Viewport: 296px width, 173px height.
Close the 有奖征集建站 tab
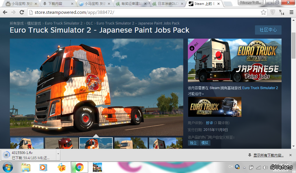pos(145,4)
